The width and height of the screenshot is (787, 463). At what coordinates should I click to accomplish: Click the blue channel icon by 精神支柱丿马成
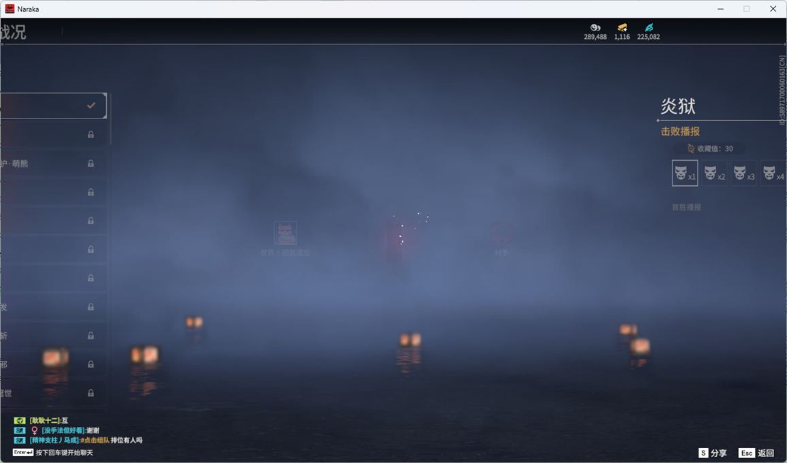pos(20,441)
